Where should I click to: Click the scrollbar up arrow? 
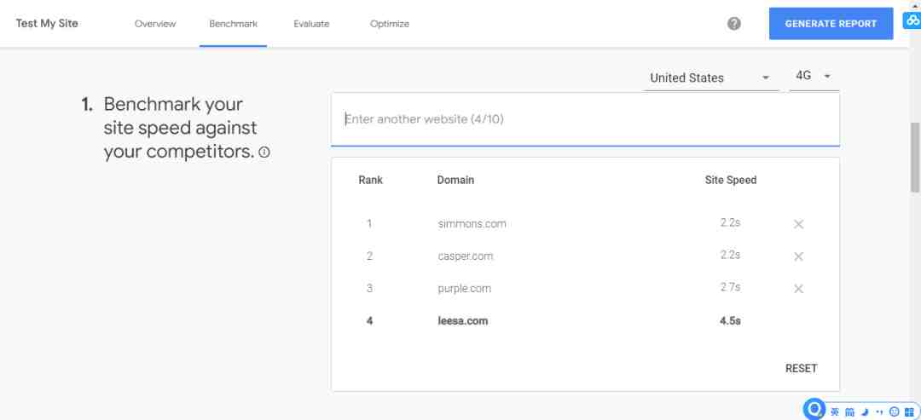tap(915, 5)
